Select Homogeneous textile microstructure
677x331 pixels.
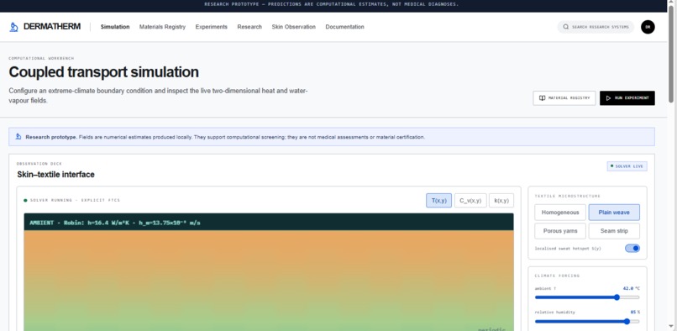click(560, 213)
